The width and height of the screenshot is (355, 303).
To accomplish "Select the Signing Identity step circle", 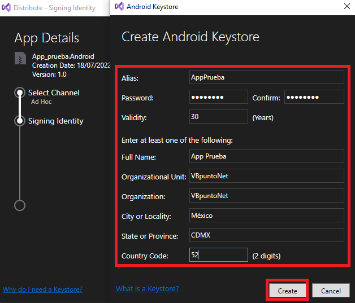I will (20, 121).
